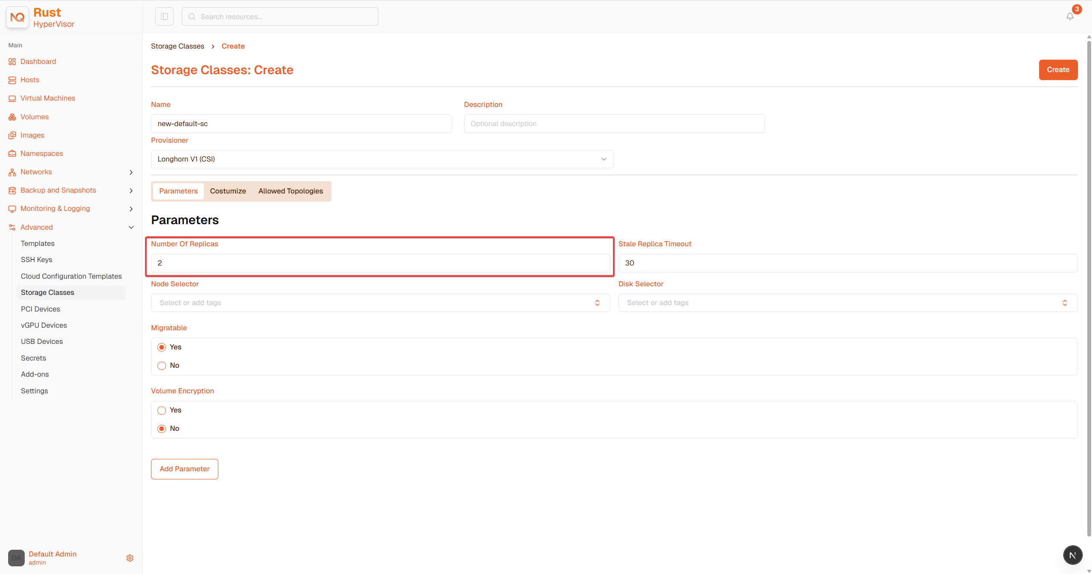Open the Provisioner dropdown
1092x574 pixels.
coord(382,159)
